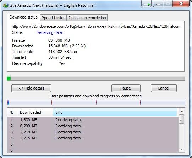Click the scrollbar down arrow in connections list
192x158 pixels.
tap(182, 149)
